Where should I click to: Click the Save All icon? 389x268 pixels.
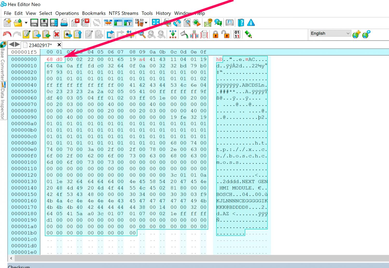pos(54,23)
